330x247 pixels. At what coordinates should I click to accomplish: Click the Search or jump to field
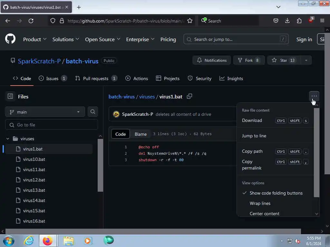tap(236, 39)
